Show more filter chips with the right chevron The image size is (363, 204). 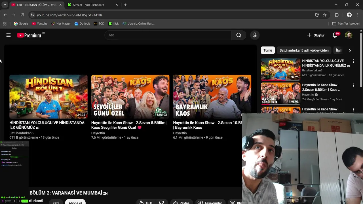click(x=350, y=50)
